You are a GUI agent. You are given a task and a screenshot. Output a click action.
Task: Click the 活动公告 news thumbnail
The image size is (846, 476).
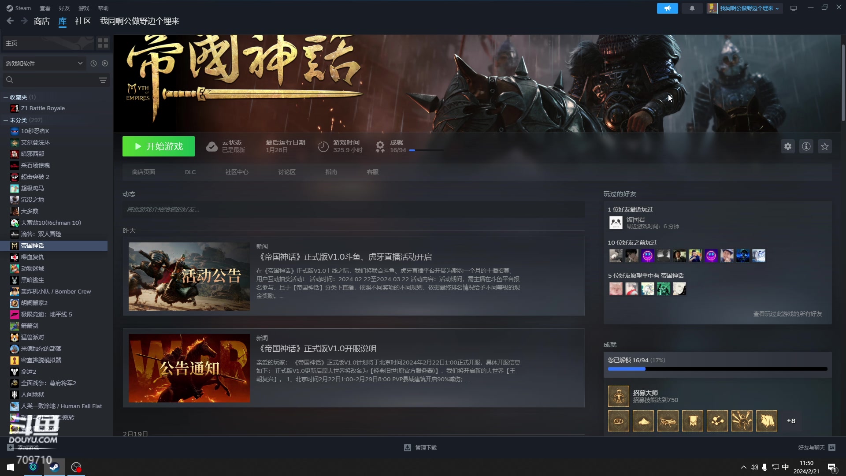[189, 276]
